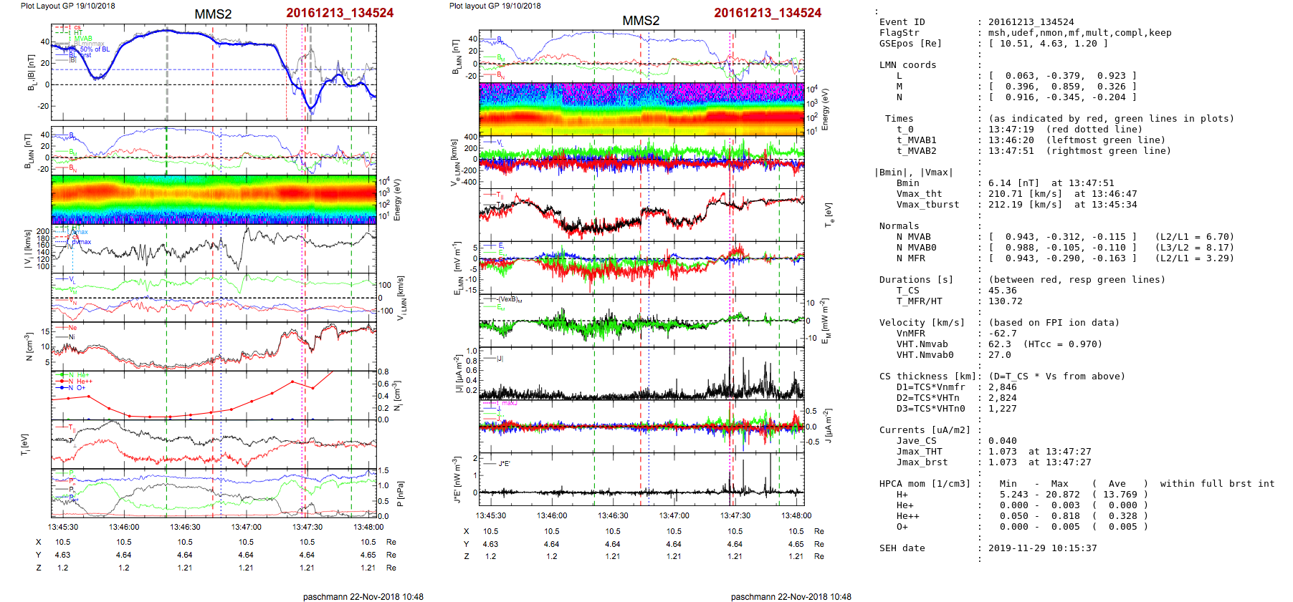Click the HPCA mom [1/cm3] label

coord(925,484)
